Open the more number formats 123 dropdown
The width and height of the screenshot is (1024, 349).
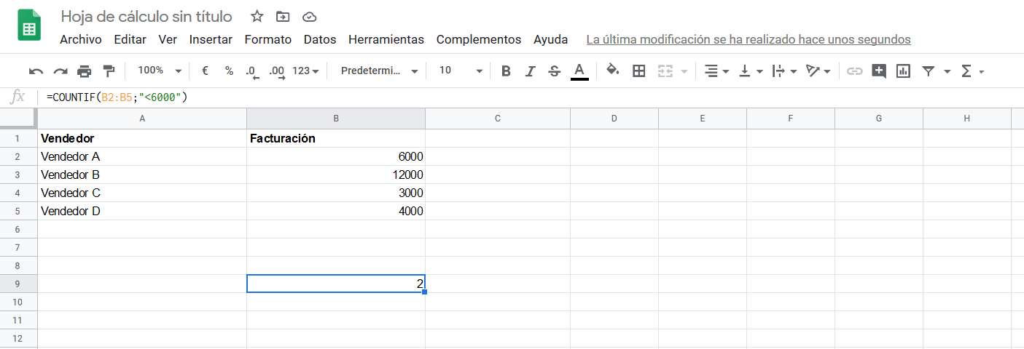(x=305, y=71)
